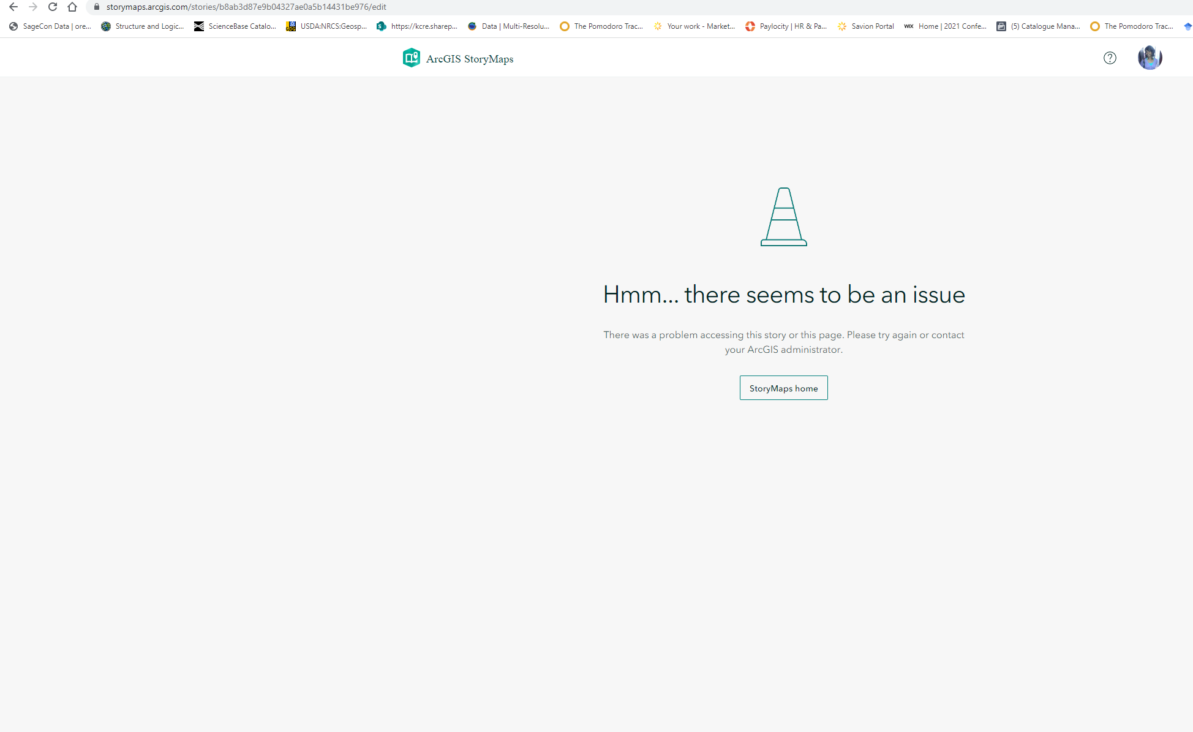Open the help question-mark icon
The image size is (1193, 732).
[1110, 58]
